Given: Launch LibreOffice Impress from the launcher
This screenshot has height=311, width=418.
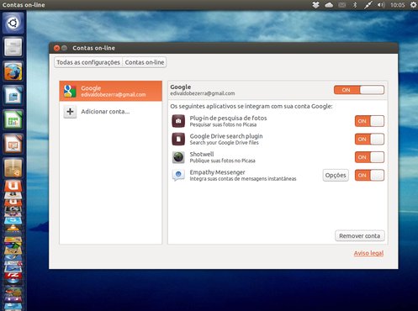Looking at the screenshot, I should click(x=13, y=144).
